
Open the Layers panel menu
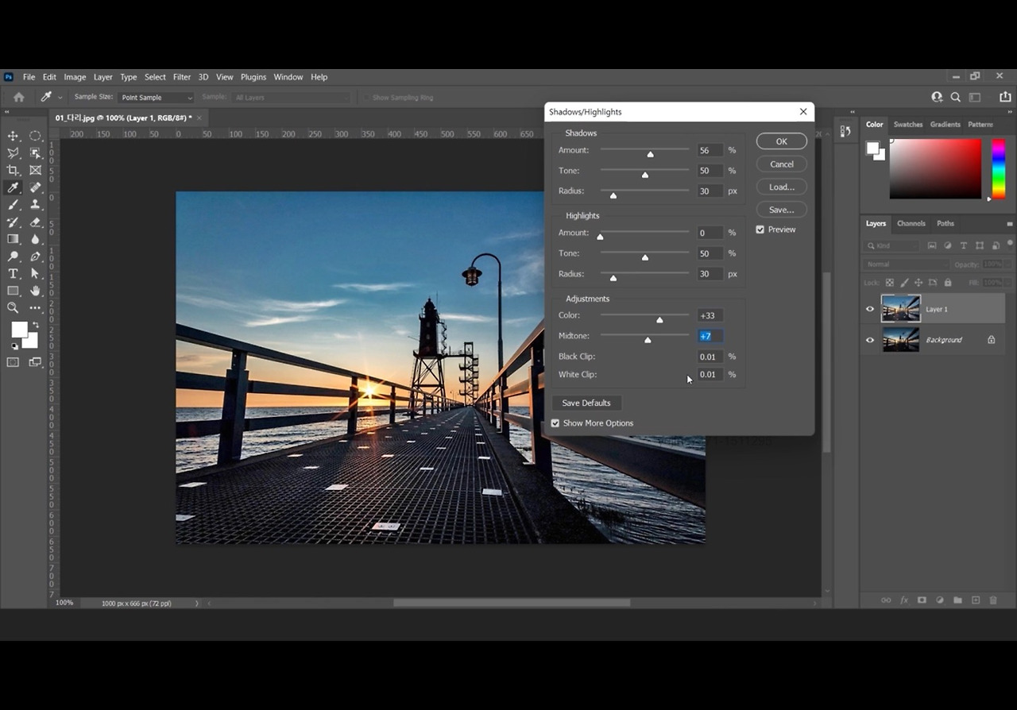click(1009, 224)
